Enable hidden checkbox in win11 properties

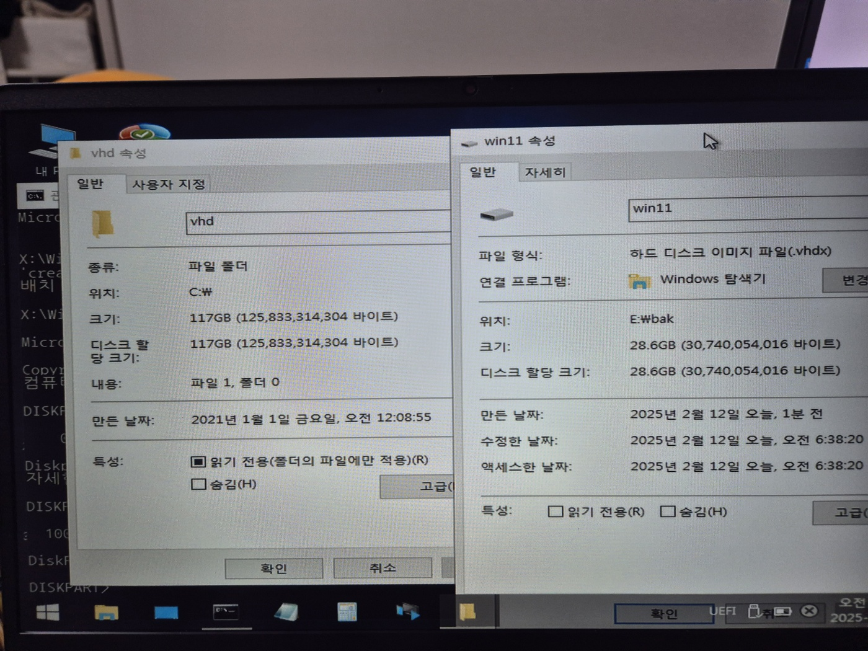668,511
